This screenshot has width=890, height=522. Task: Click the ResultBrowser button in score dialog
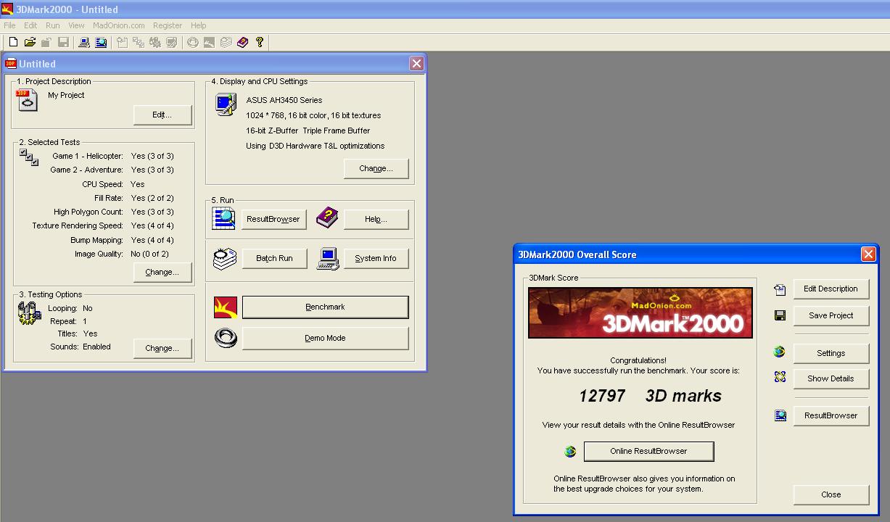pos(831,415)
